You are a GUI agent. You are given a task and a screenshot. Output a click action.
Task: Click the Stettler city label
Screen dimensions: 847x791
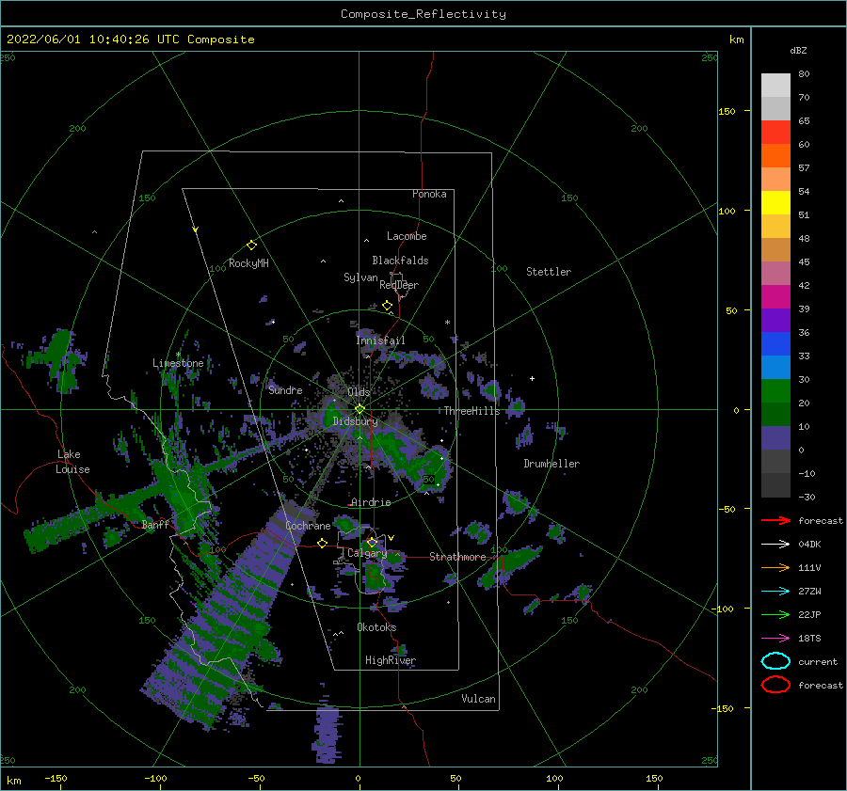(549, 272)
